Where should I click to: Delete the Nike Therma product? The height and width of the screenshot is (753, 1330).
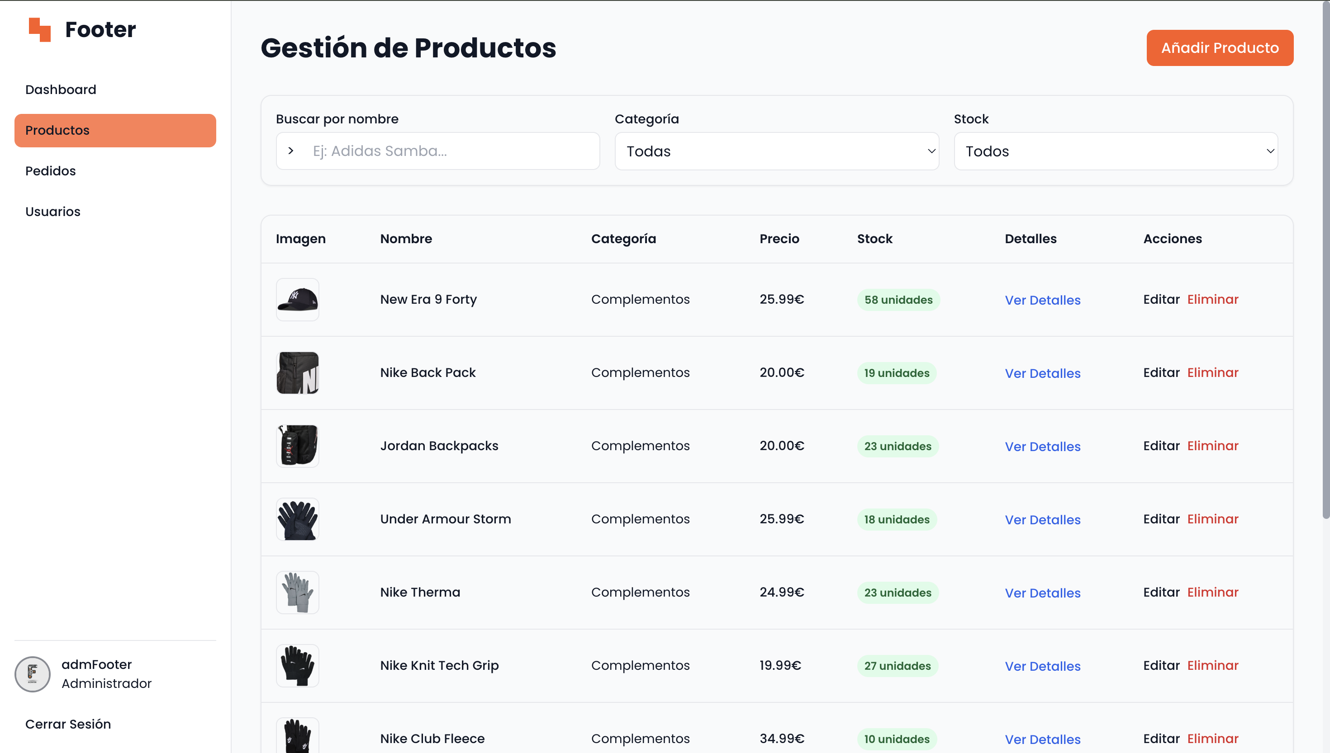point(1212,592)
